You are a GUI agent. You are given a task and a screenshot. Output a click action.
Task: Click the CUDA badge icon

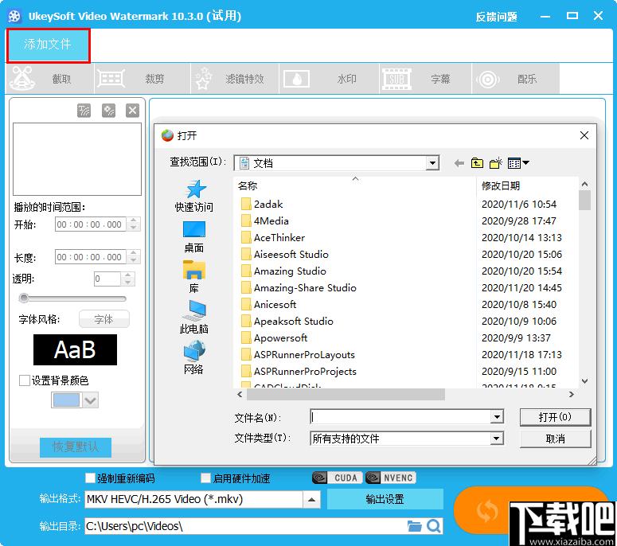(338, 478)
